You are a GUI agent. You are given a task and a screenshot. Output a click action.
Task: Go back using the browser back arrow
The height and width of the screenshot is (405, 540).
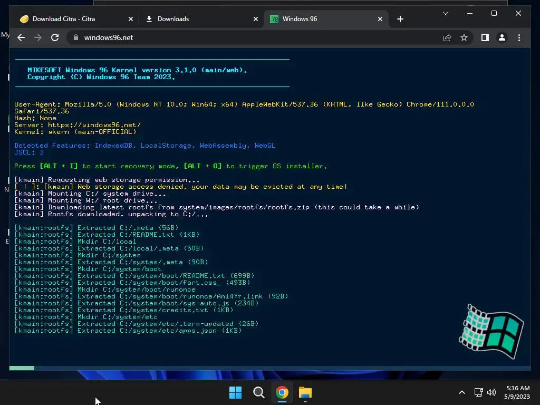point(21,37)
